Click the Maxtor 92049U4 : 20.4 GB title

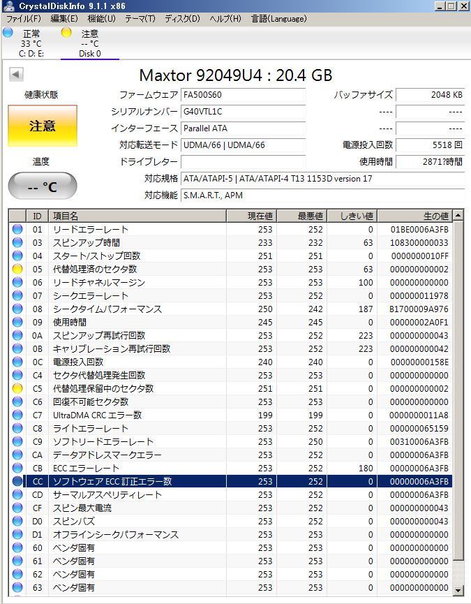pyautogui.click(x=236, y=75)
